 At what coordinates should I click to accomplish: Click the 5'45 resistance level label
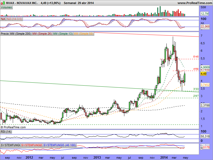point(196,57)
